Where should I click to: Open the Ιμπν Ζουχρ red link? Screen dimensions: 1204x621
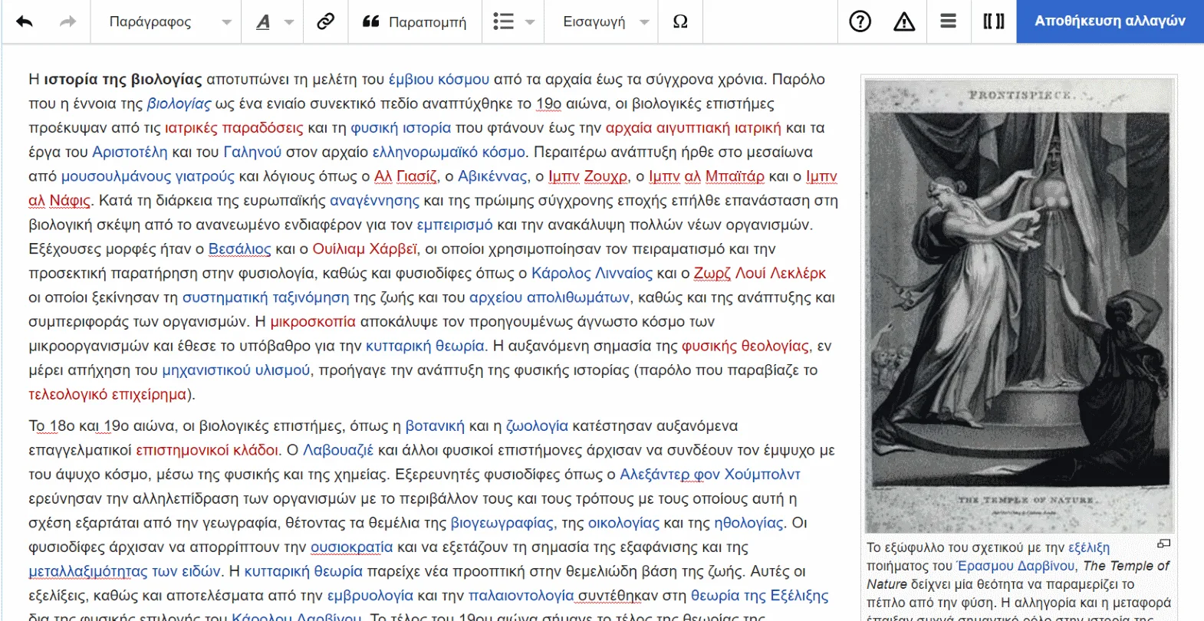[587, 176]
